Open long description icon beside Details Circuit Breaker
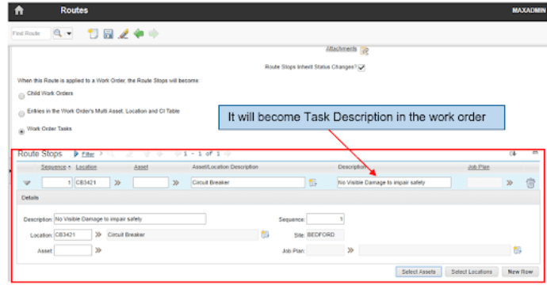547x289 pixels. [265, 234]
